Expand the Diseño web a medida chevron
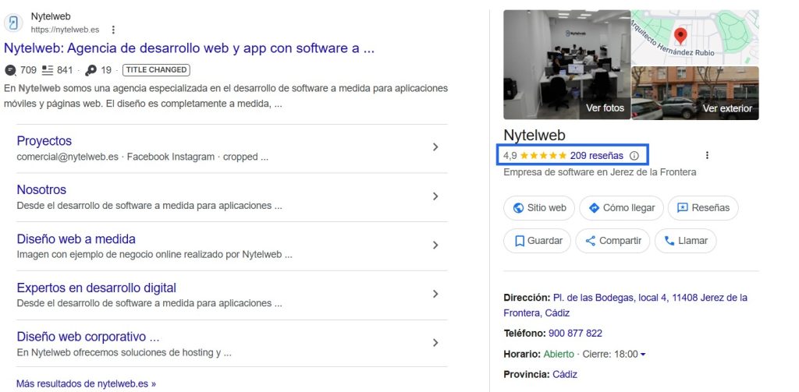 point(435,245)
